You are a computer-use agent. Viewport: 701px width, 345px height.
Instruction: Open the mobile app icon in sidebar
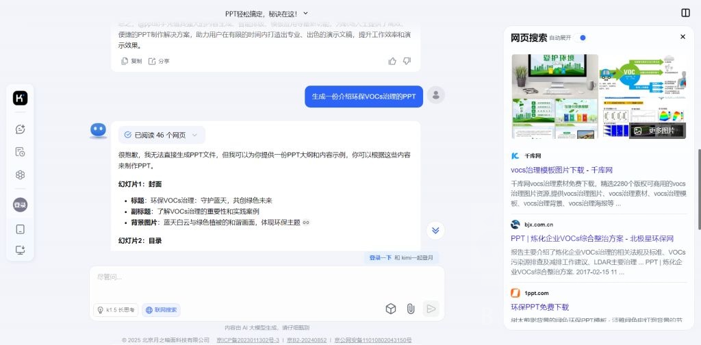pyautogui.click(x=20, y=229)
